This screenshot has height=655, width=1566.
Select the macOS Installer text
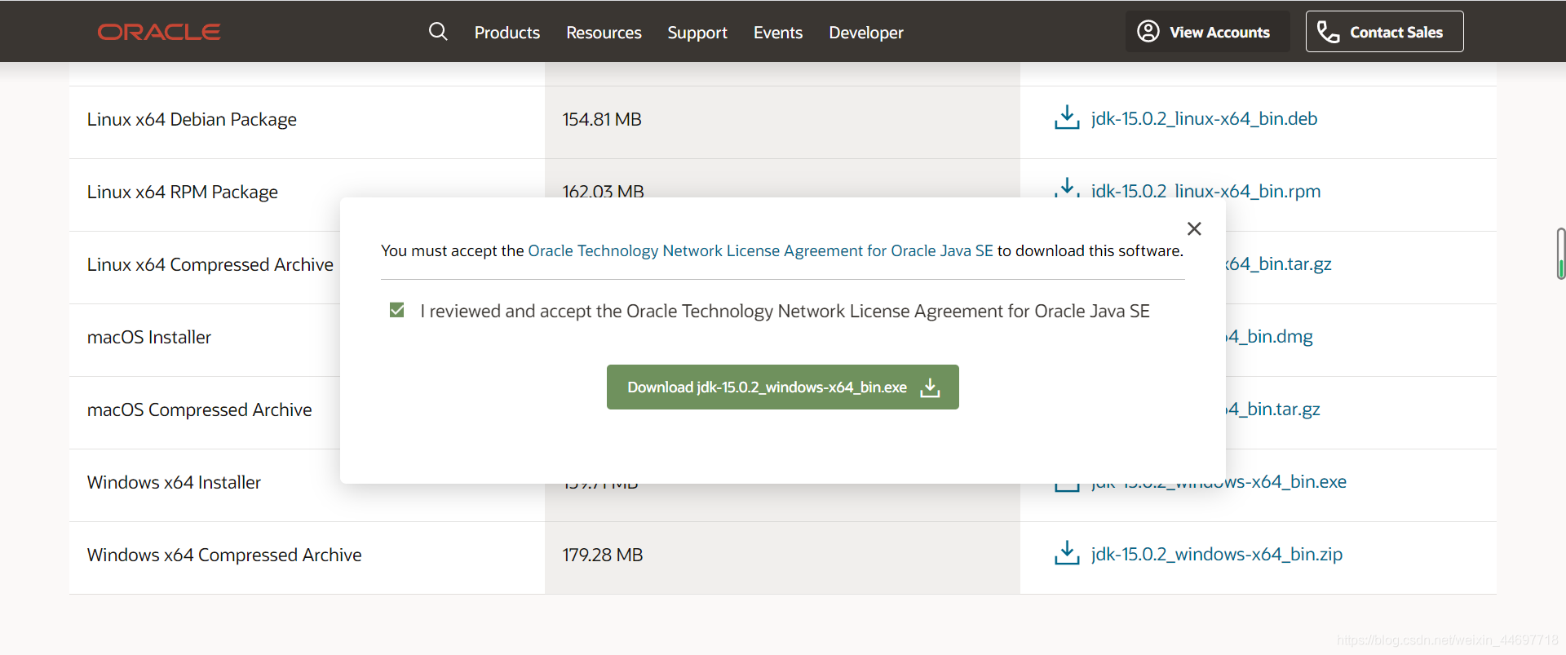click(x=149, y=337)
